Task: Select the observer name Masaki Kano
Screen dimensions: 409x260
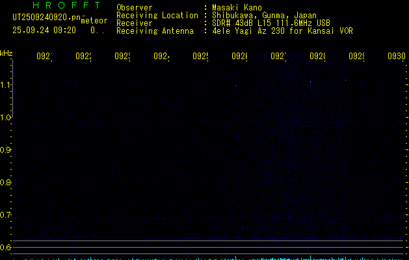Action: coord(237,7)
